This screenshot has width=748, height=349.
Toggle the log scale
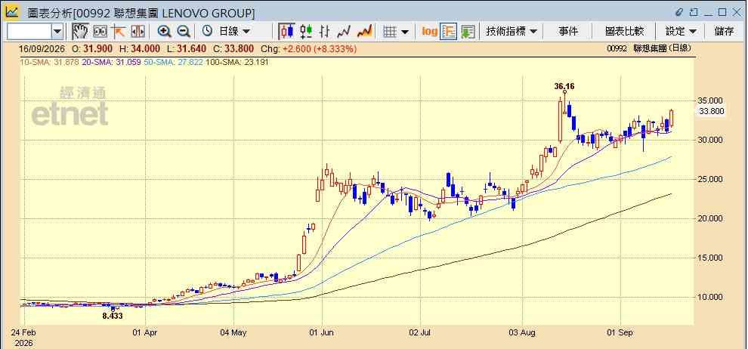[429, 32]
